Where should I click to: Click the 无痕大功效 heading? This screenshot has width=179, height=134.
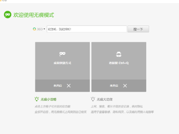click(x=105, y=99)
